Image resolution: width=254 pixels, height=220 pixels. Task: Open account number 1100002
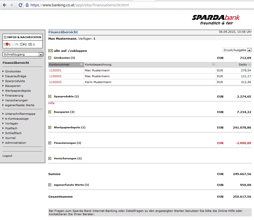point(55,76)
